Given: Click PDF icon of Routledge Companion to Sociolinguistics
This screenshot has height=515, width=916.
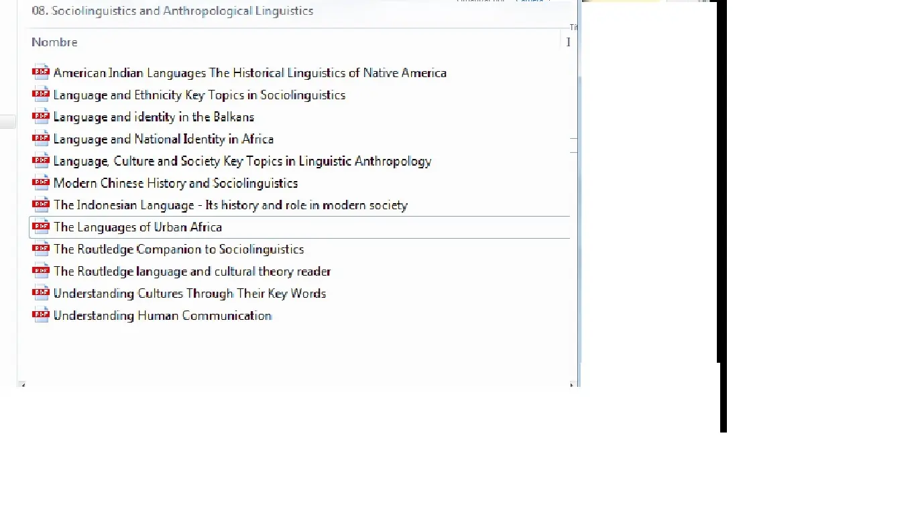Looking at the screenshot, I should coord(41,249).
